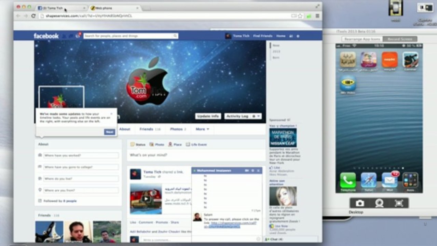
Task: Click the Chrome reload button
Action: pyautogui.click(x=33, y=16)
